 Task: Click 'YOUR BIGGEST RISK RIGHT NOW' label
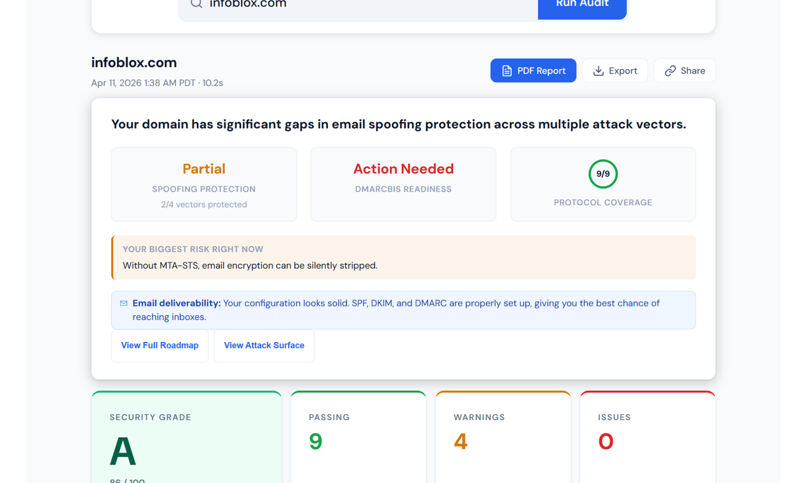pos(193,249)
